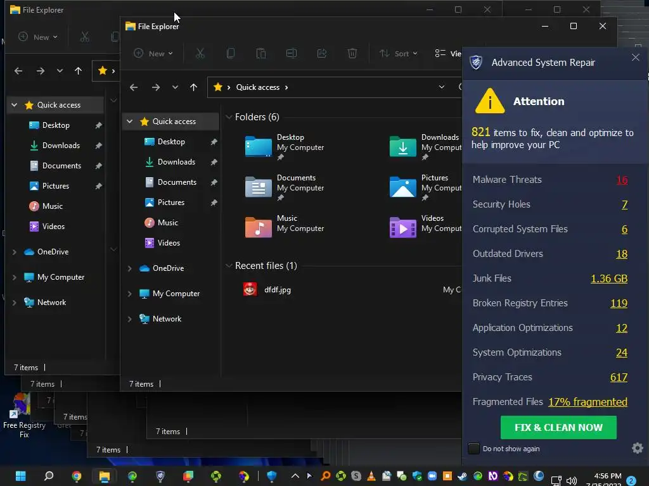
Task: Collapse the Folders (6) group
Action: pyautogui.click(x=228, y=117)
